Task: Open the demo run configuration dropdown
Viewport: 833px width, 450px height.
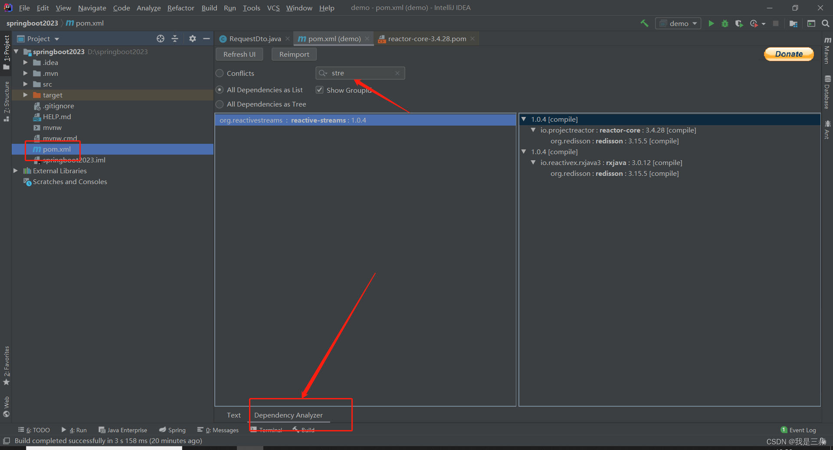Action: (x=678, y=23)
